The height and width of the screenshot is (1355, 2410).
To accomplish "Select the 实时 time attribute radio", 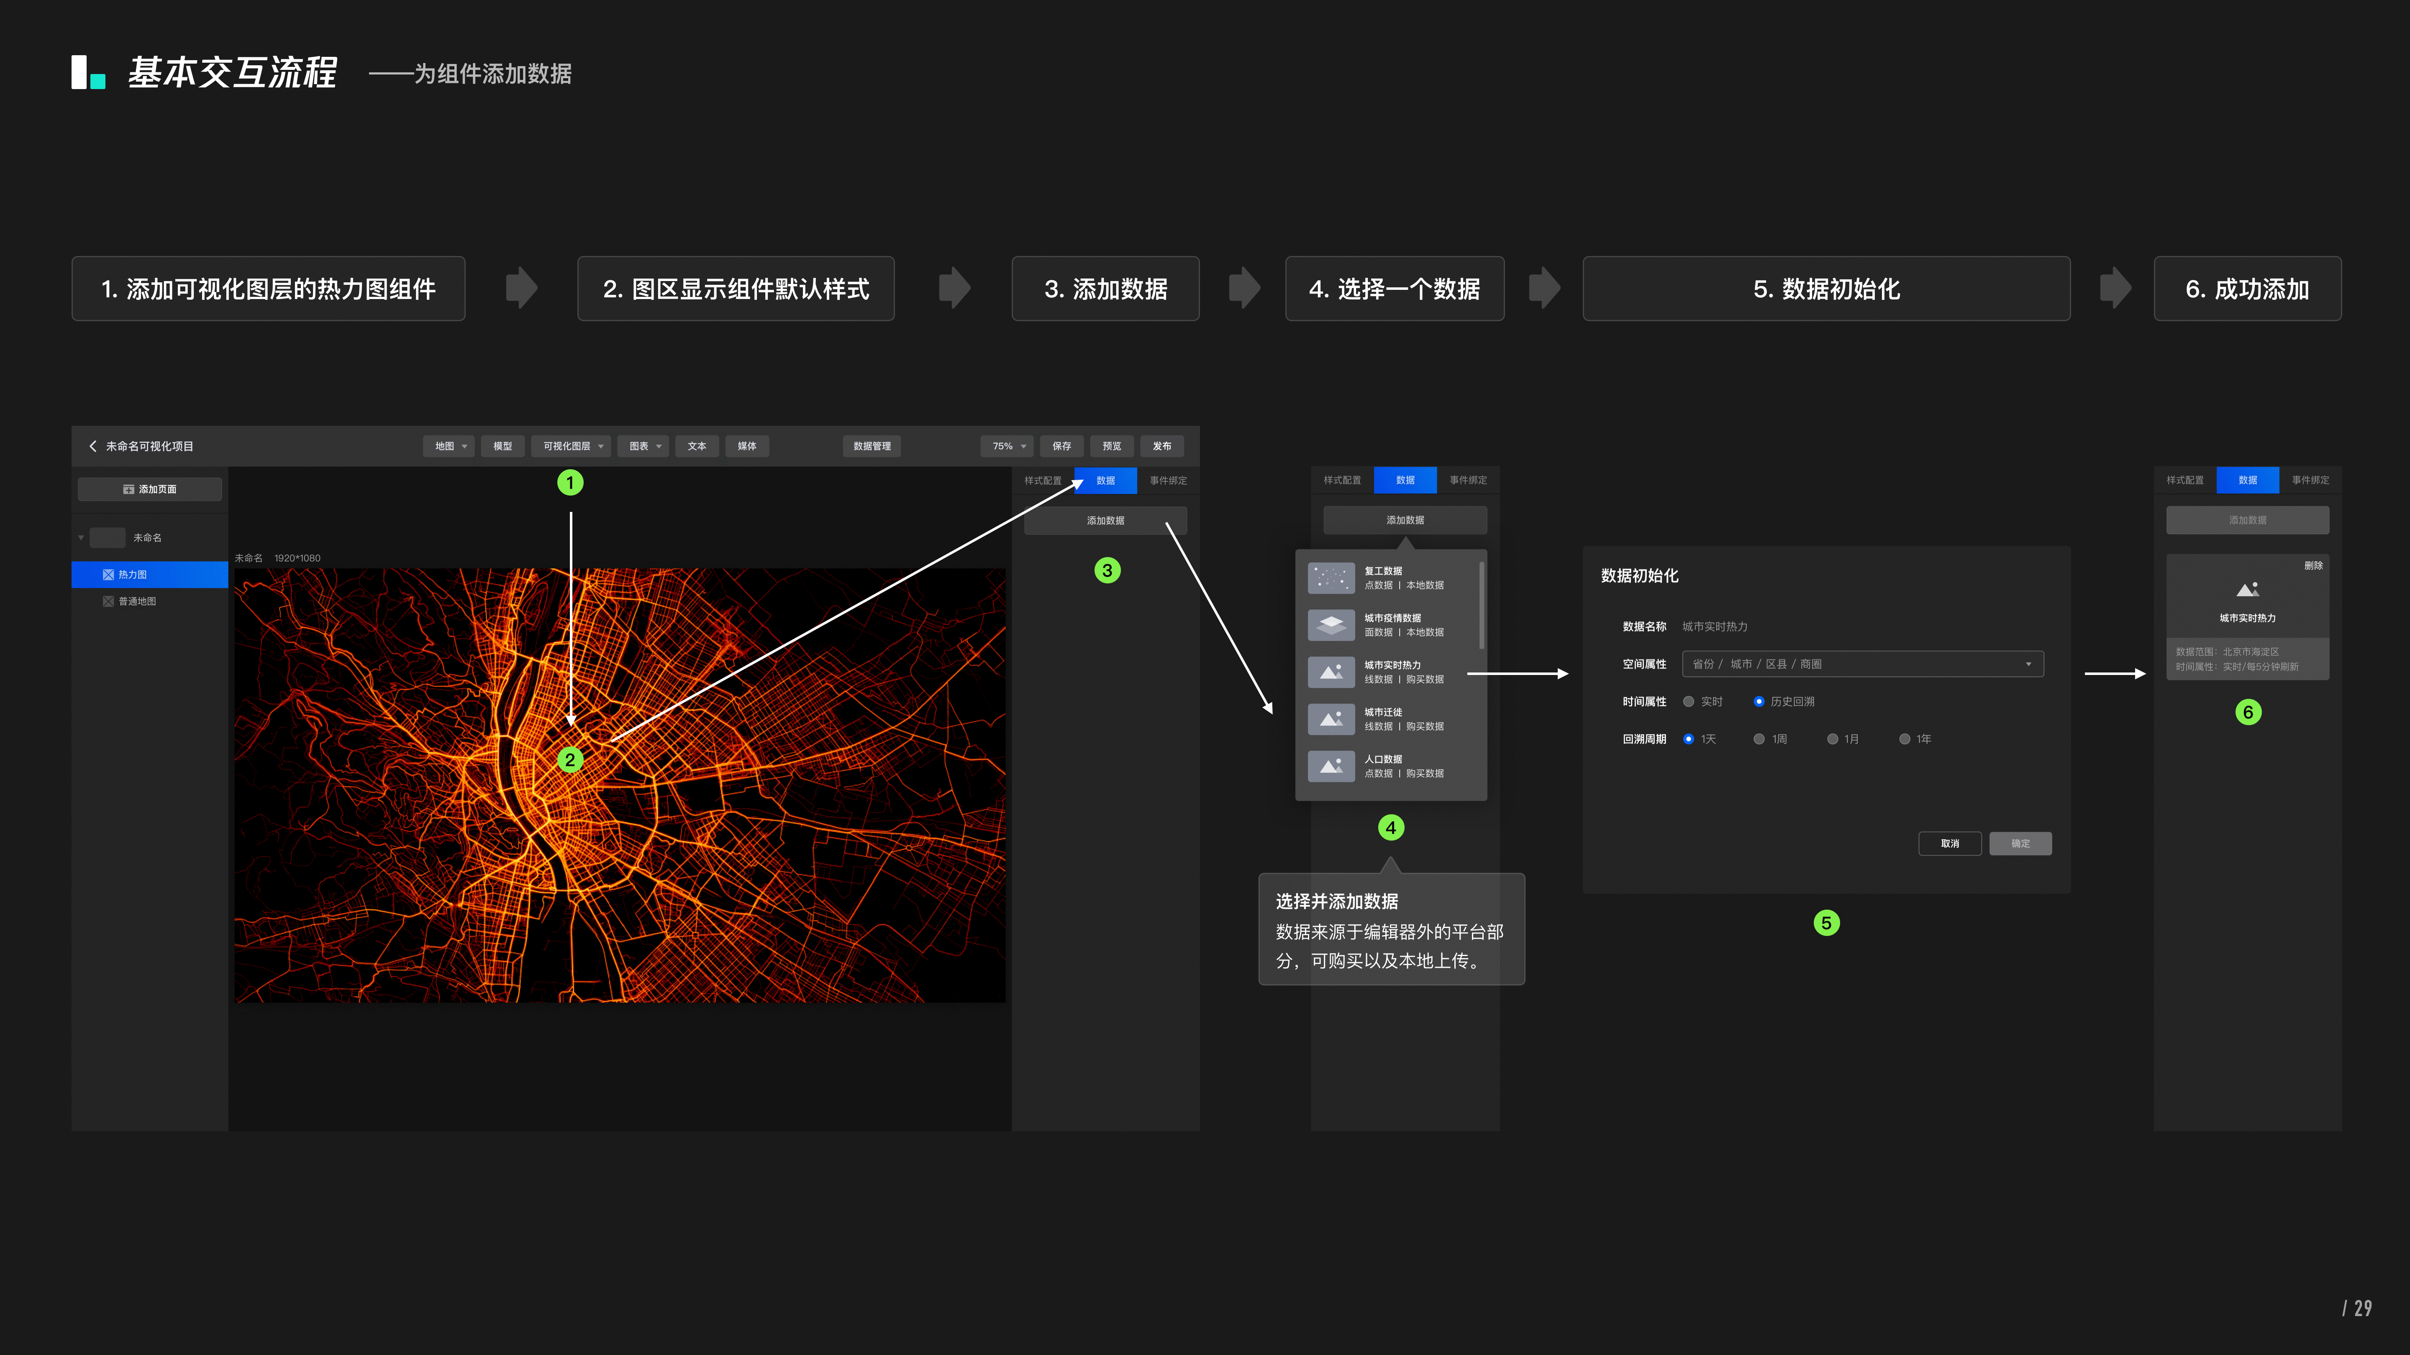I will (x=1689, y=701).
